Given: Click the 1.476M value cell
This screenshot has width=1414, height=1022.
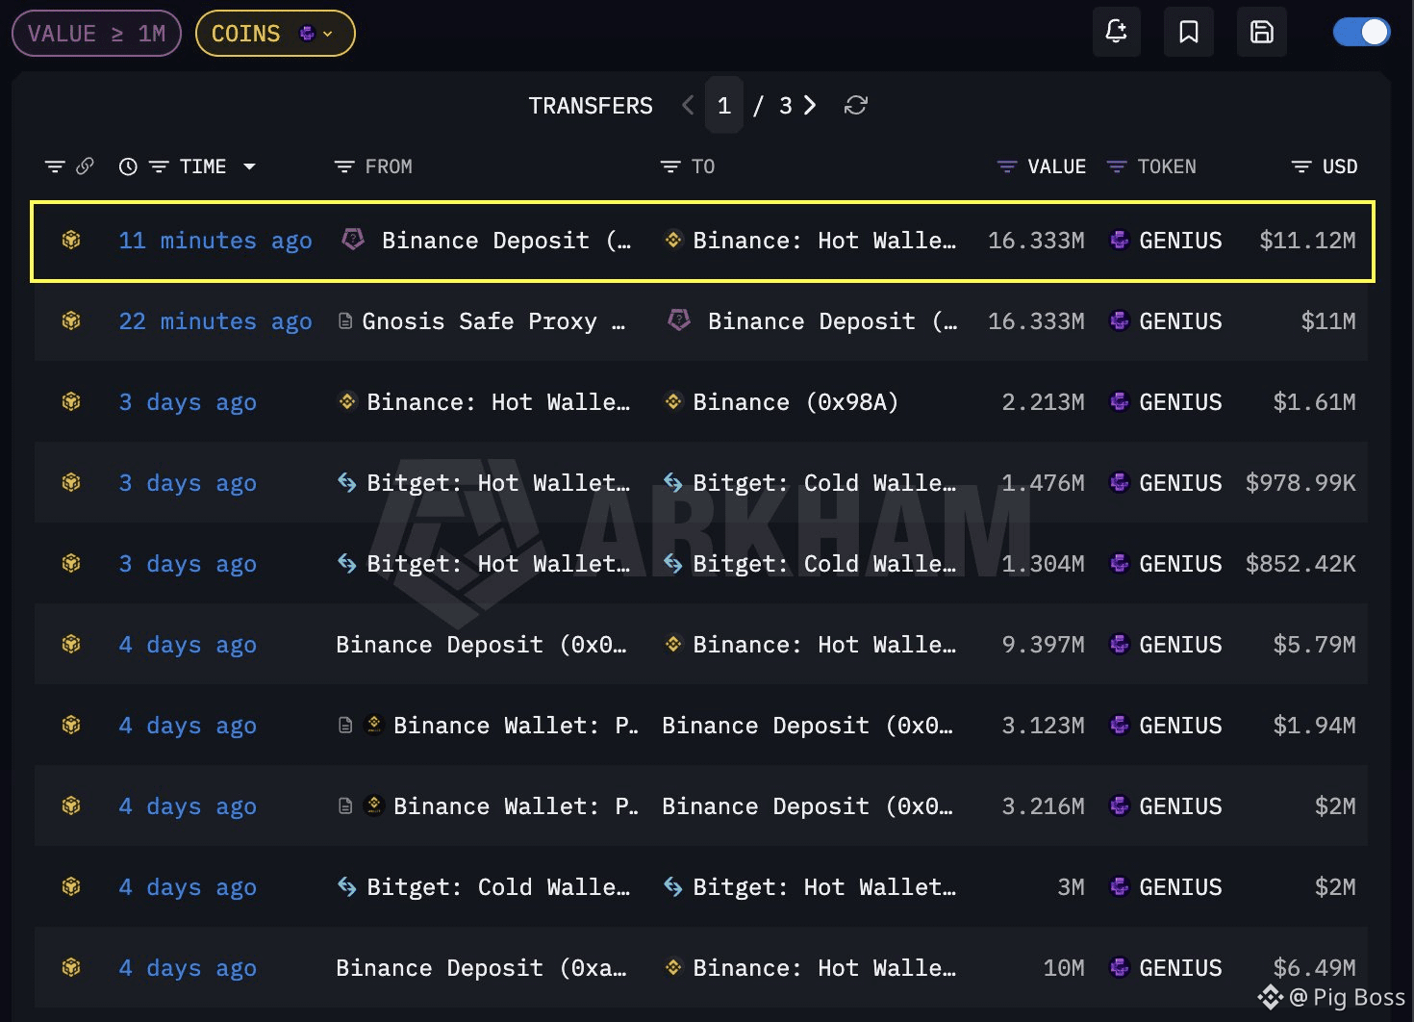Looking at the screenshot, I should tap(1043, 483).
